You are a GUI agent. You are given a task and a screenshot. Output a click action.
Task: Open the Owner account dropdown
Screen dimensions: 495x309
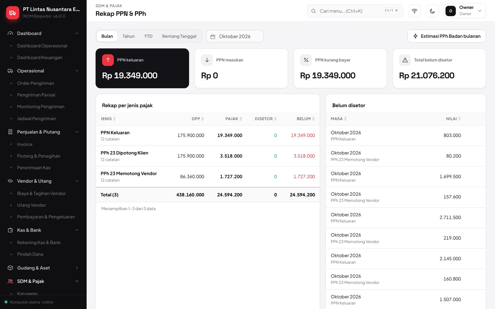(465, 11)
